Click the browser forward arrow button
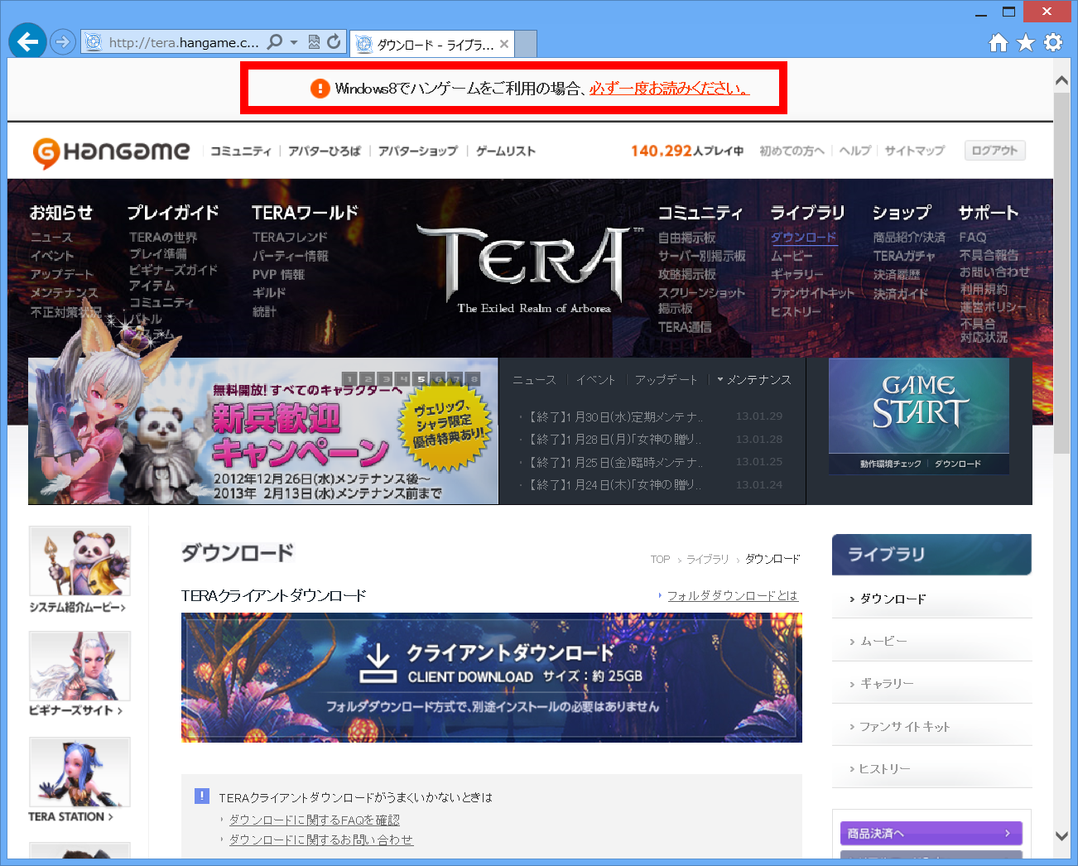Screen dimensions: 1078x866 (63, 41)
